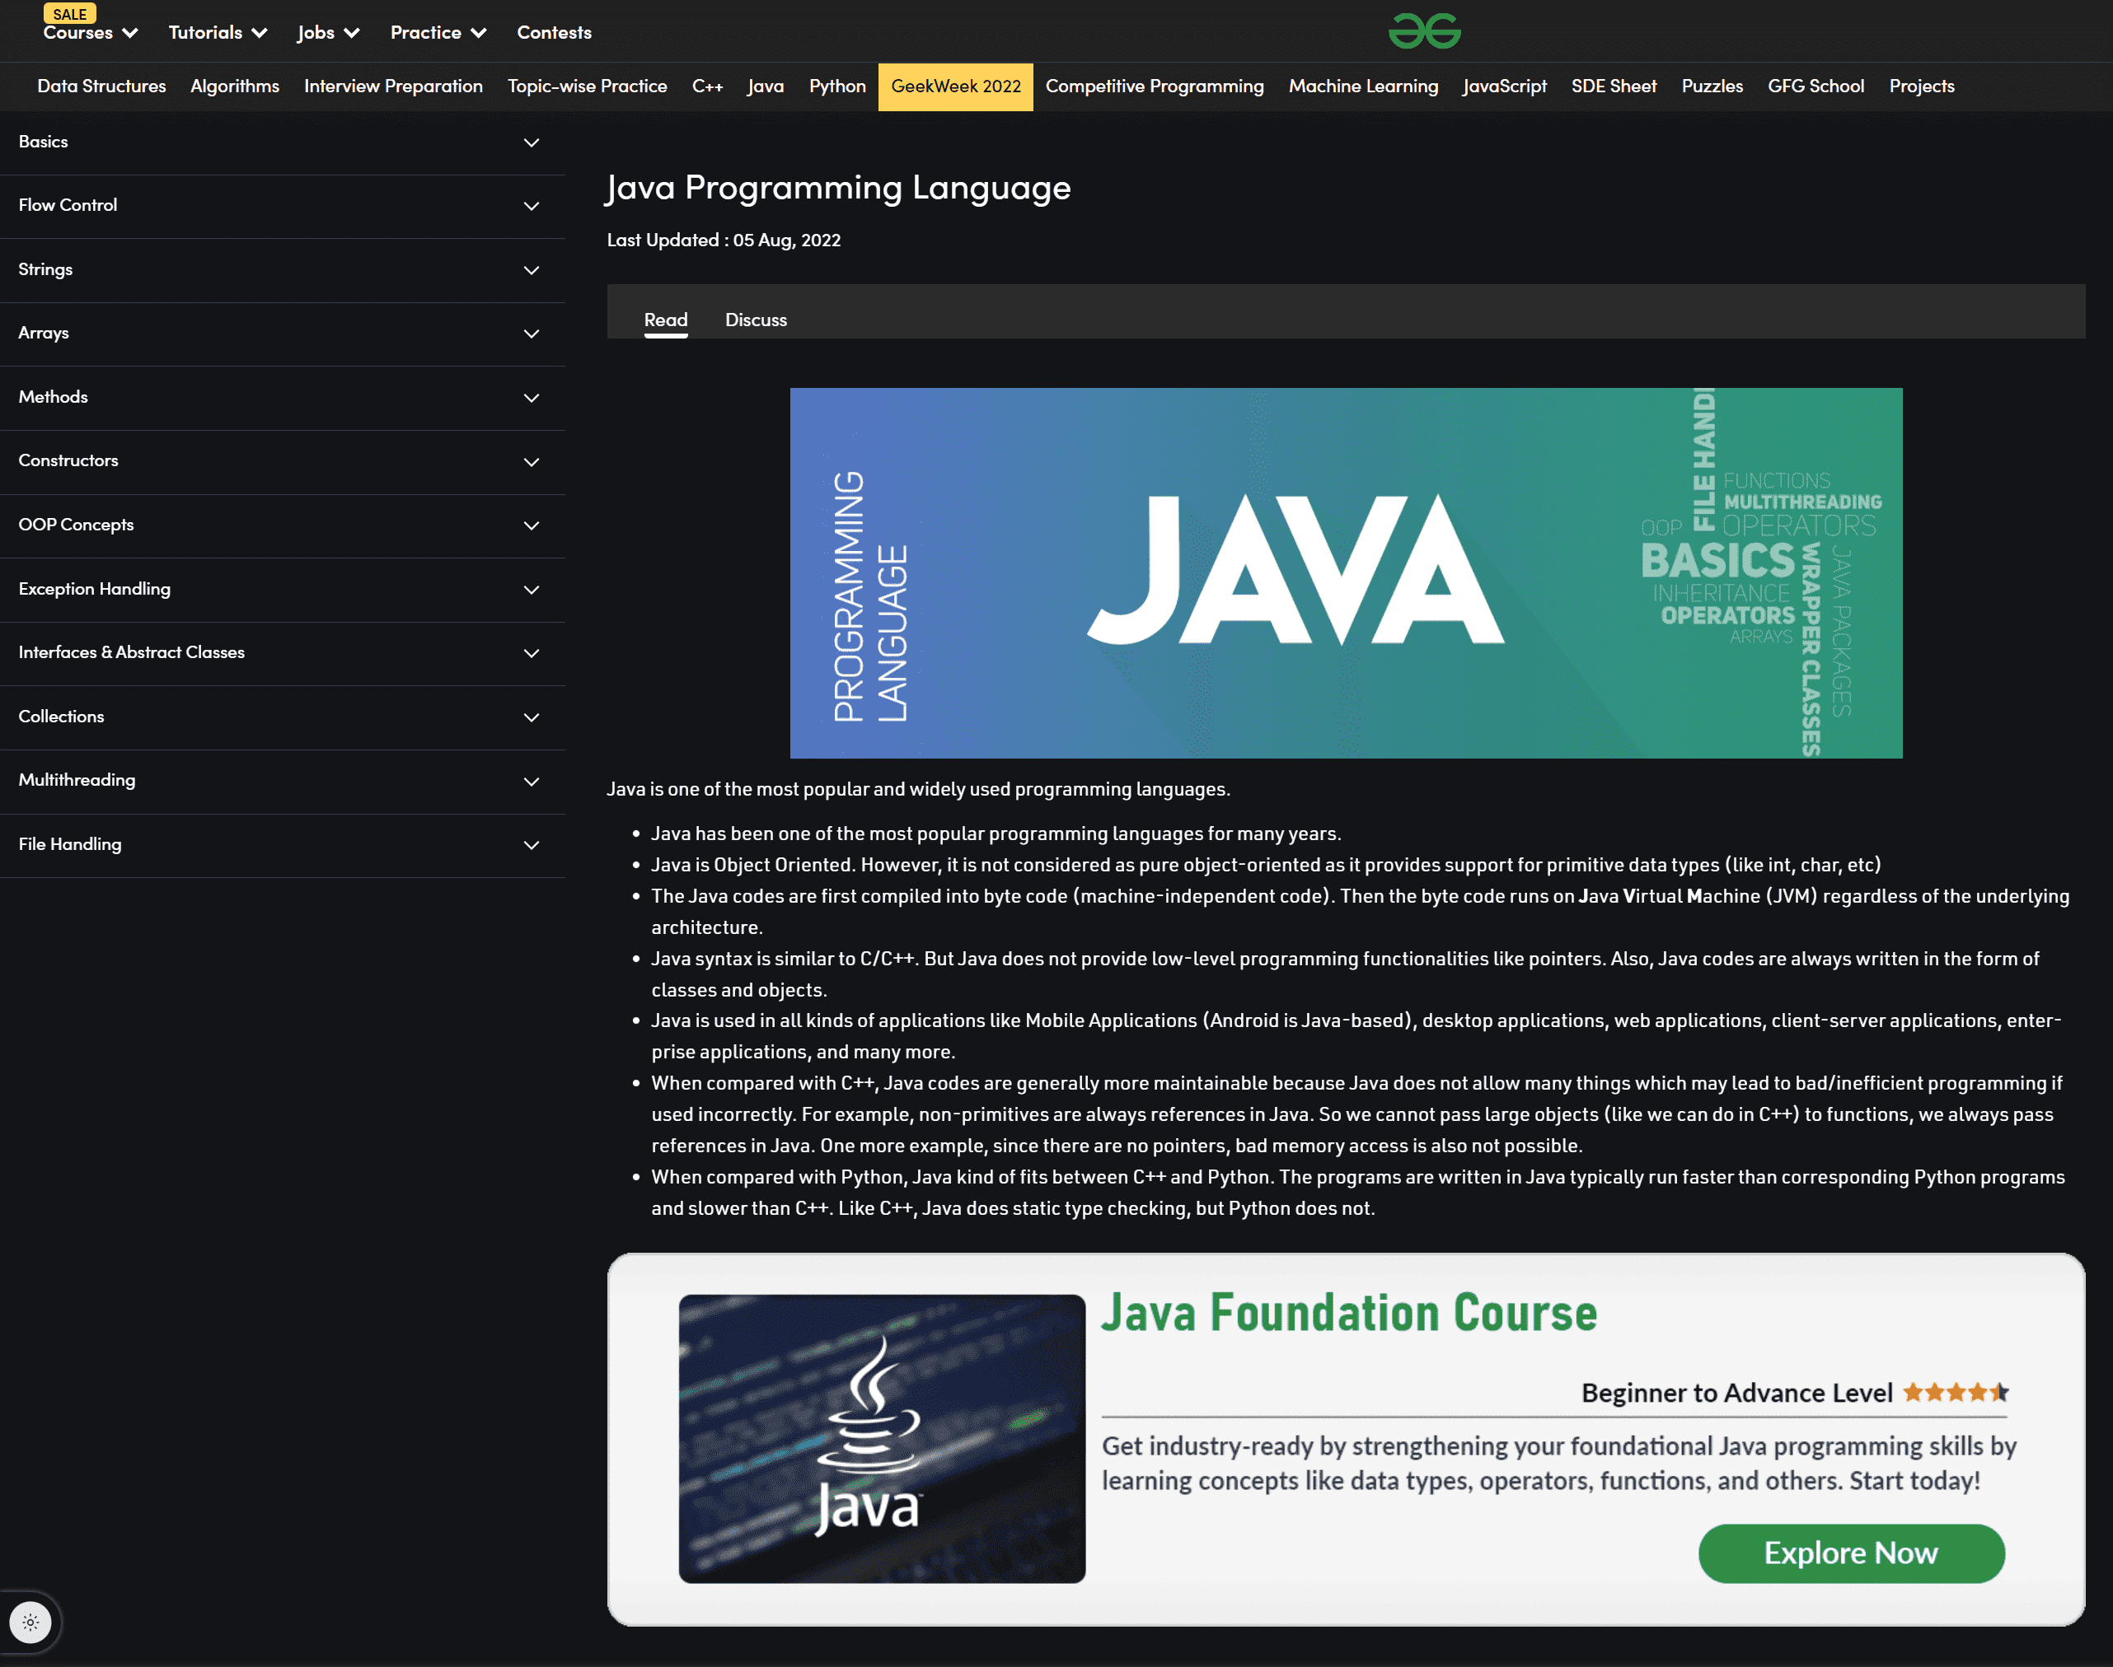Toggle the Collections sidebar section

[x=533, y=717]
